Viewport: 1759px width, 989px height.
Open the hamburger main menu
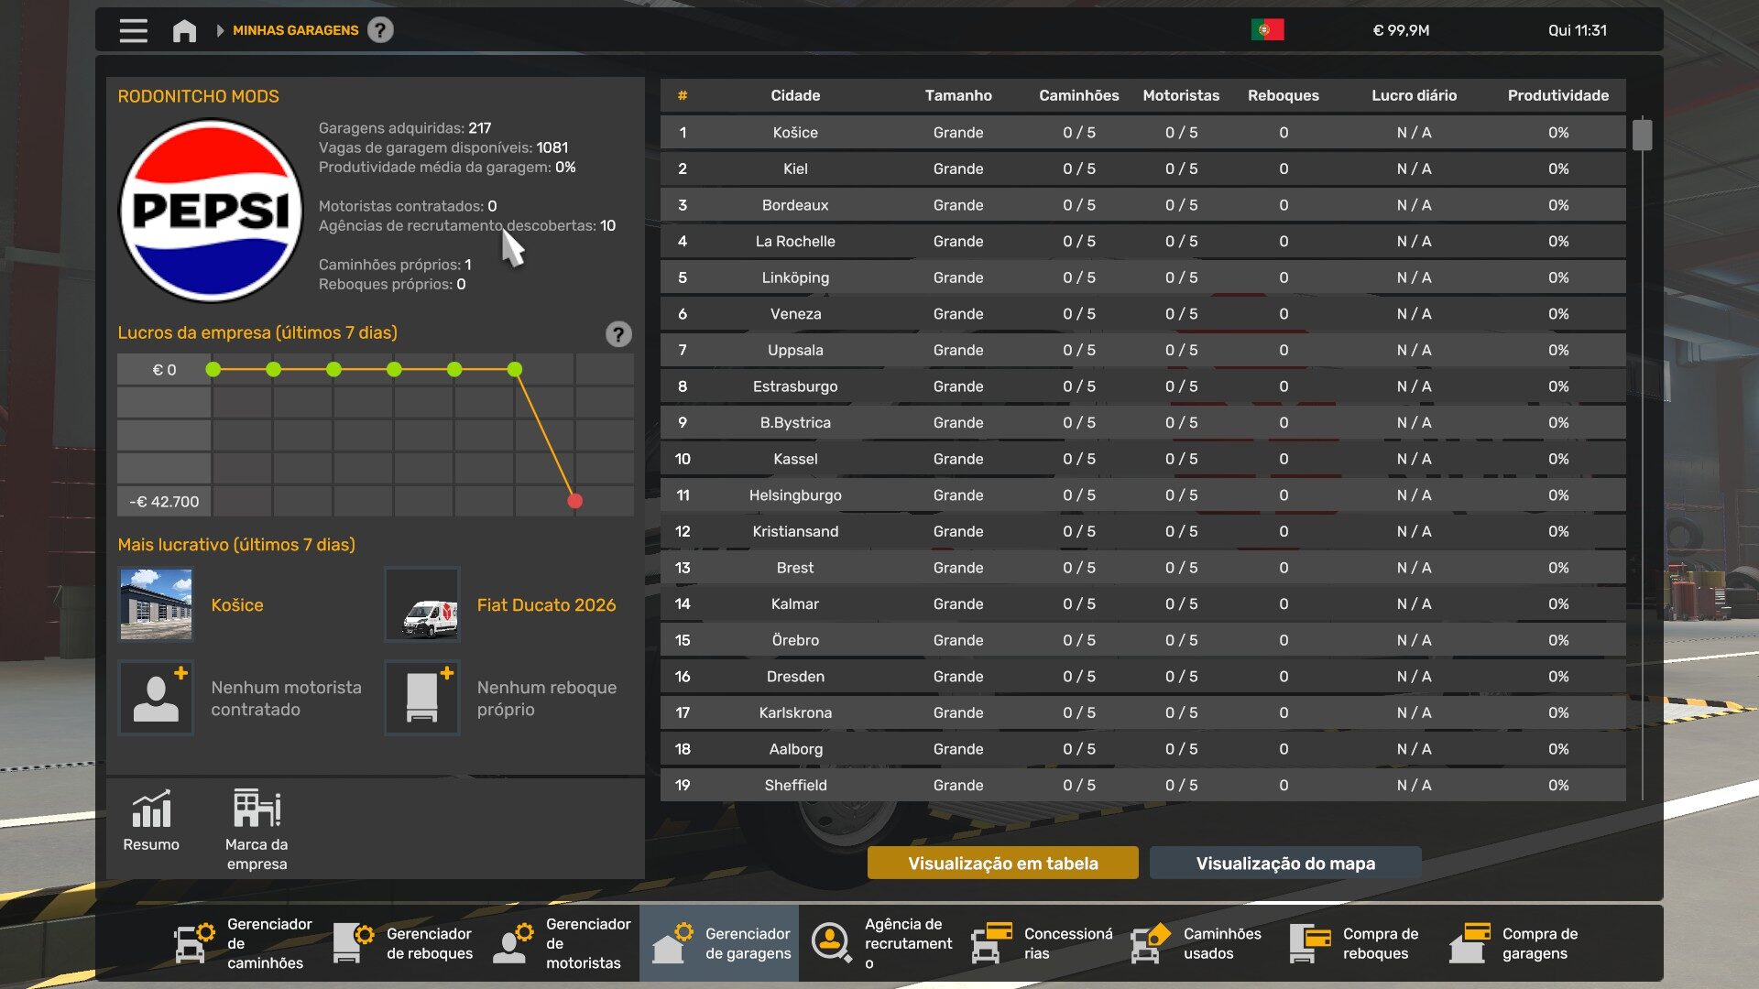pos(133,30)
